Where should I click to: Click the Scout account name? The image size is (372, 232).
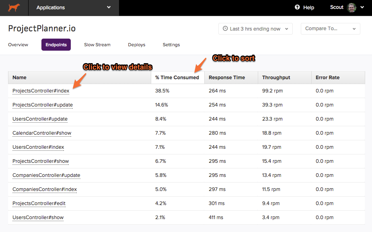[x=337, y=7]
